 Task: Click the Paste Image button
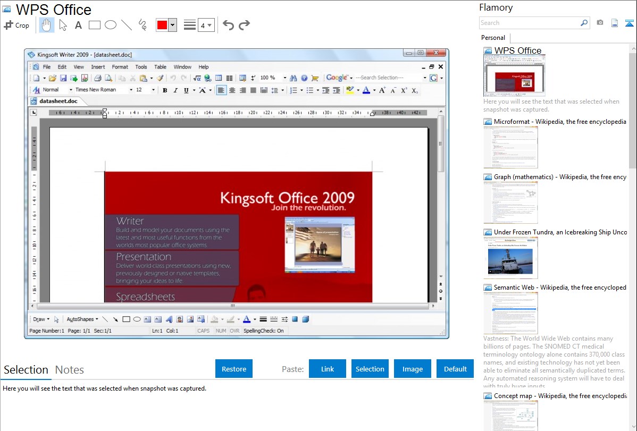[x=412, y=369]
